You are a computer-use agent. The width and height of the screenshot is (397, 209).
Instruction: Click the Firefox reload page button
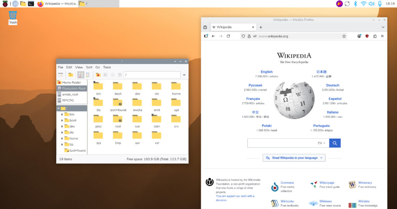coord(228,36)
